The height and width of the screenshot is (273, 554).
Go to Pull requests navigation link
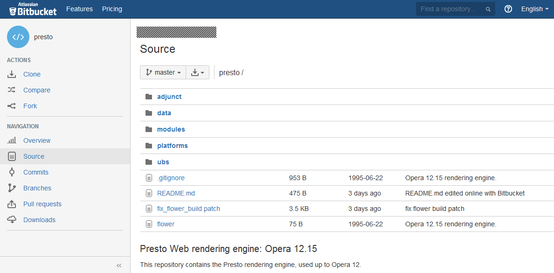point(42,204)
